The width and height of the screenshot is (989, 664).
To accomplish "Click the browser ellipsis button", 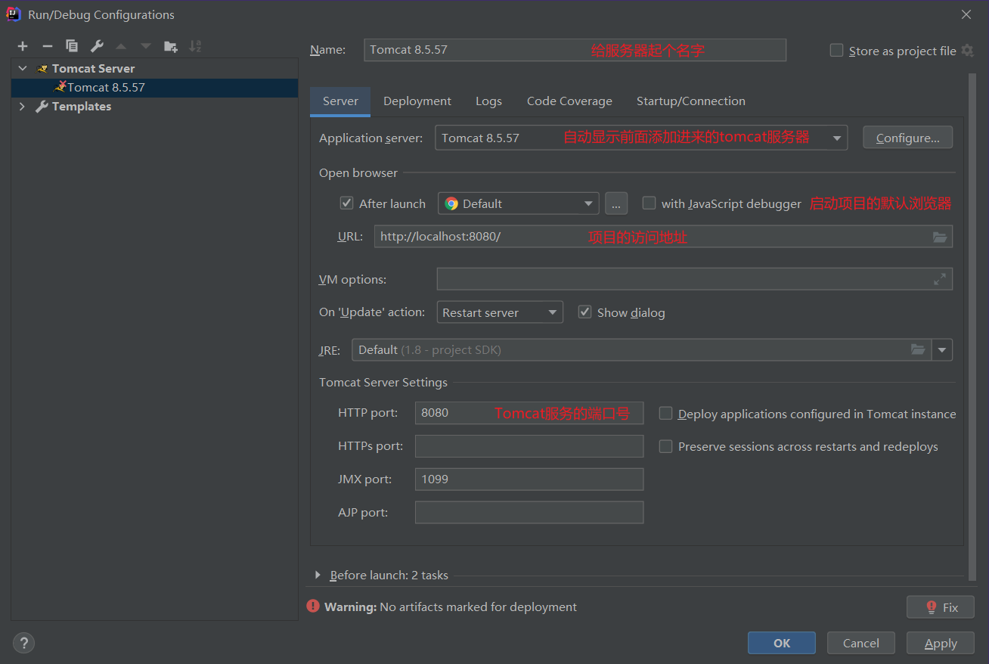I will [616, 203].
